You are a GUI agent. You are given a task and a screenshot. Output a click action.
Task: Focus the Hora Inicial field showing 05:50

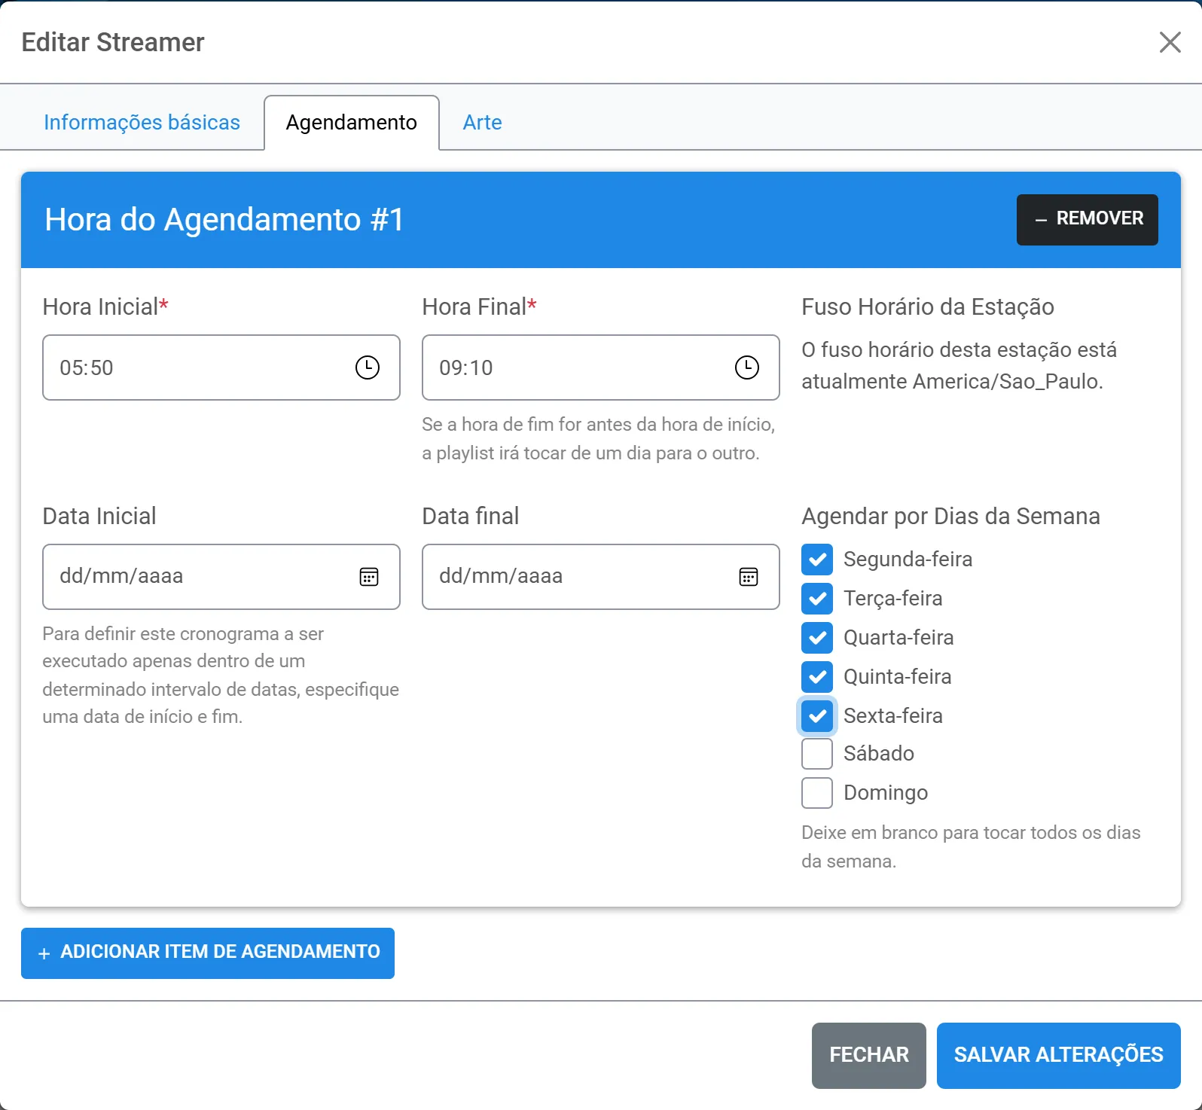[x=221, y=367]
